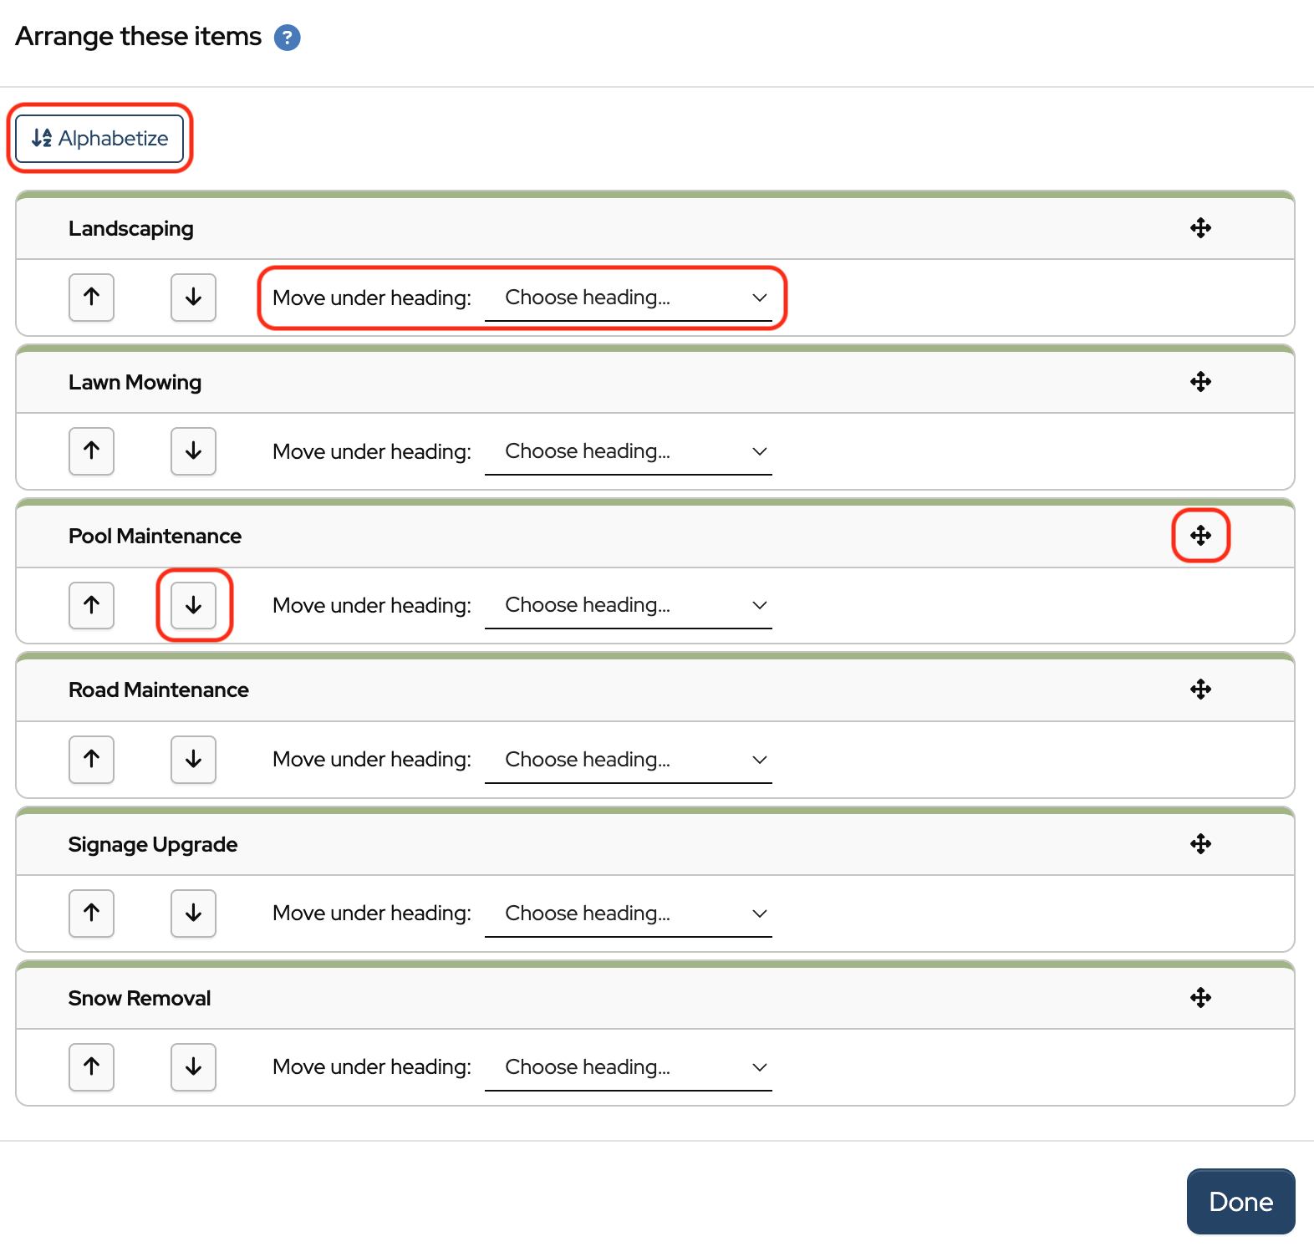Move Signage Upgrade down one position

(193, 913)
